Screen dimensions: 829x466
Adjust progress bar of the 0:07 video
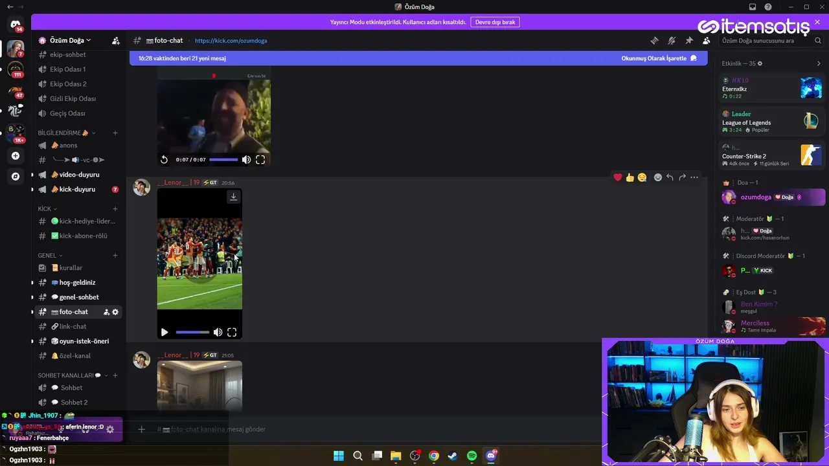(x=223, y=159)
